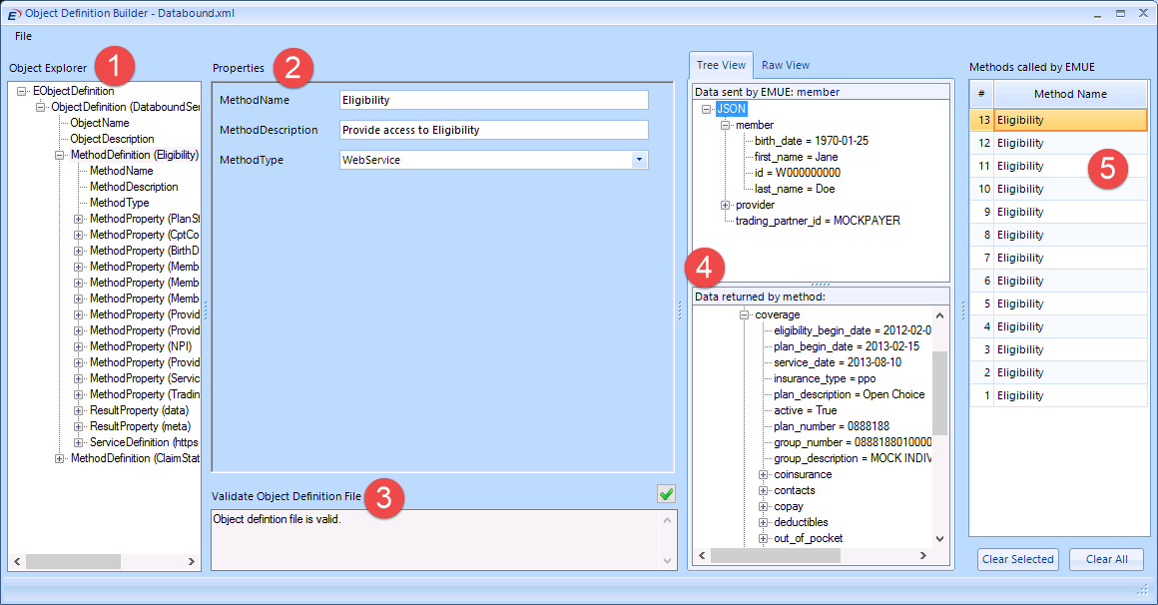Screen dimensions: 1158x605
Task: Select MethodProperty (Tradin tree item
Action: coord(145,394)
